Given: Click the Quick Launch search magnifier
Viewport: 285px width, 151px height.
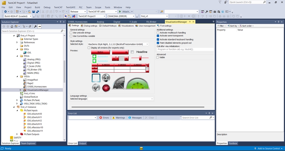Looking at the screenshot, I should tap(264, 2).
